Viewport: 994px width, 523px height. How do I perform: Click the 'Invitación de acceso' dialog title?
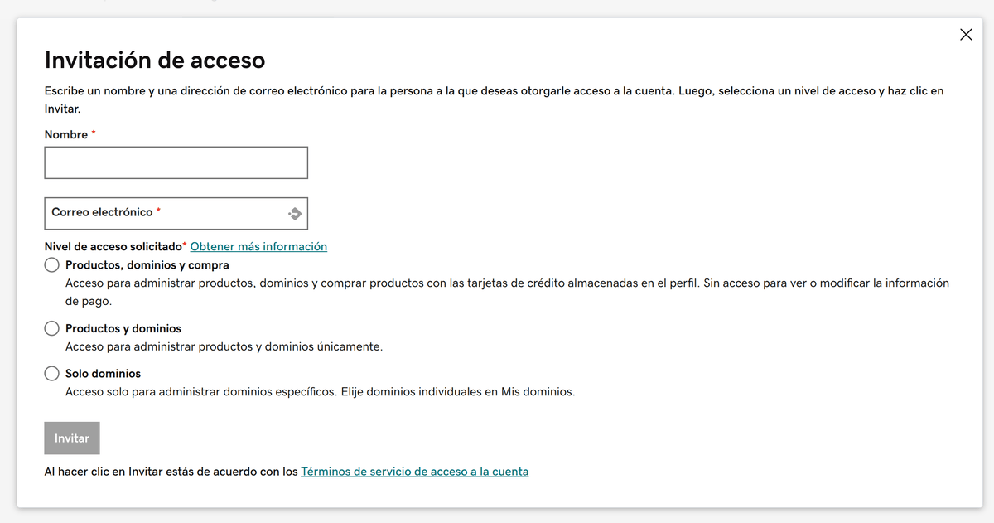pos(154,60)
